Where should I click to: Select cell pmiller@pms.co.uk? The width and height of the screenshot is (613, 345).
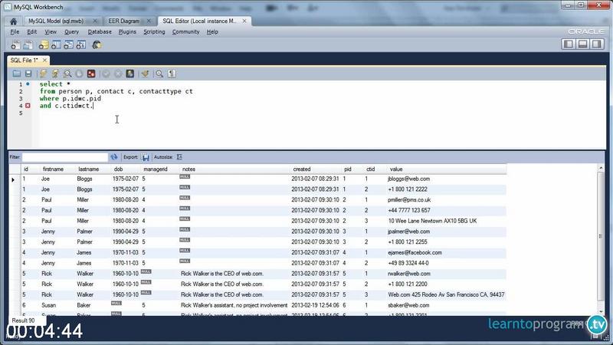[409, 200]
